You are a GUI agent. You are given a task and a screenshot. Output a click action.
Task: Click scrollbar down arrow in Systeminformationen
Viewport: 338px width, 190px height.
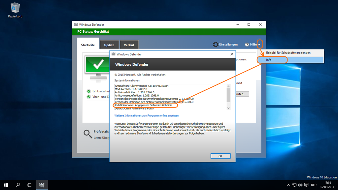click(x=228, y=107)
